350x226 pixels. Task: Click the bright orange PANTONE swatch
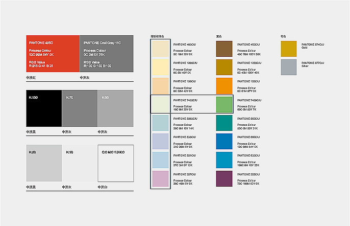click(224, 85)
